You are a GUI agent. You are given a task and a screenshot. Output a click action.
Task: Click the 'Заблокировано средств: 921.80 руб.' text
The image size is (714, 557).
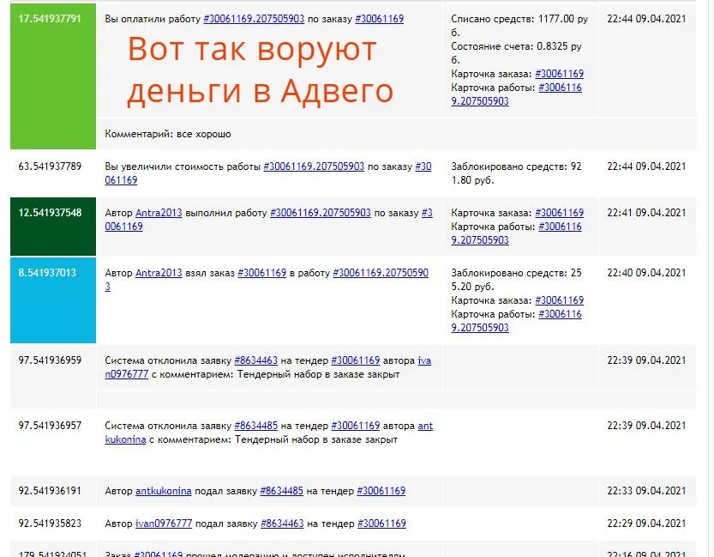[516, 173]
